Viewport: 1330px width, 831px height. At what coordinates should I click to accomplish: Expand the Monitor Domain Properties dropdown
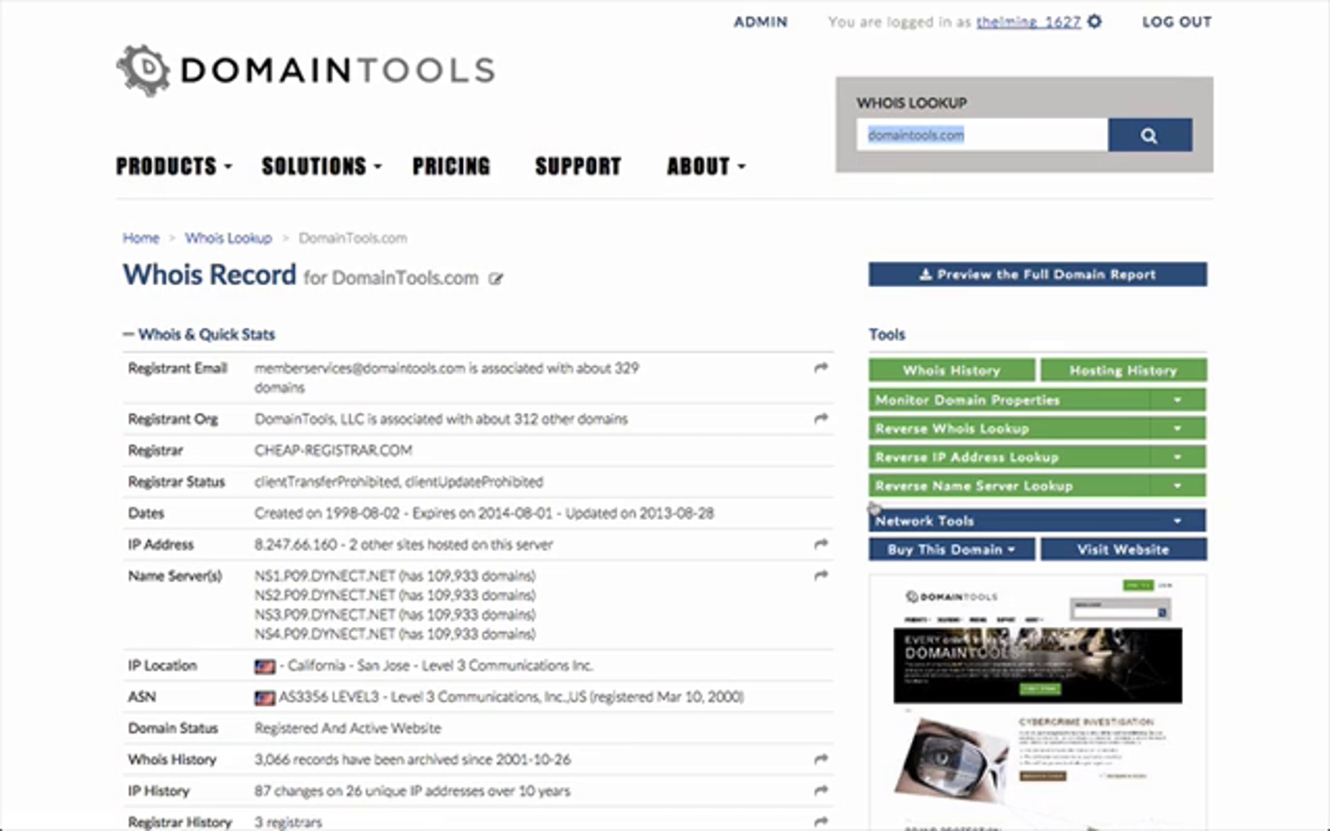(x=1178, y=400)
